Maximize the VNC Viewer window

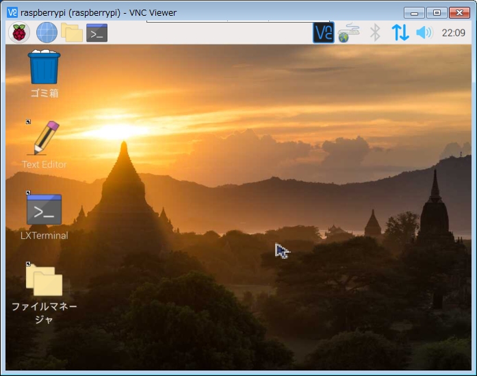click(437, 13)
